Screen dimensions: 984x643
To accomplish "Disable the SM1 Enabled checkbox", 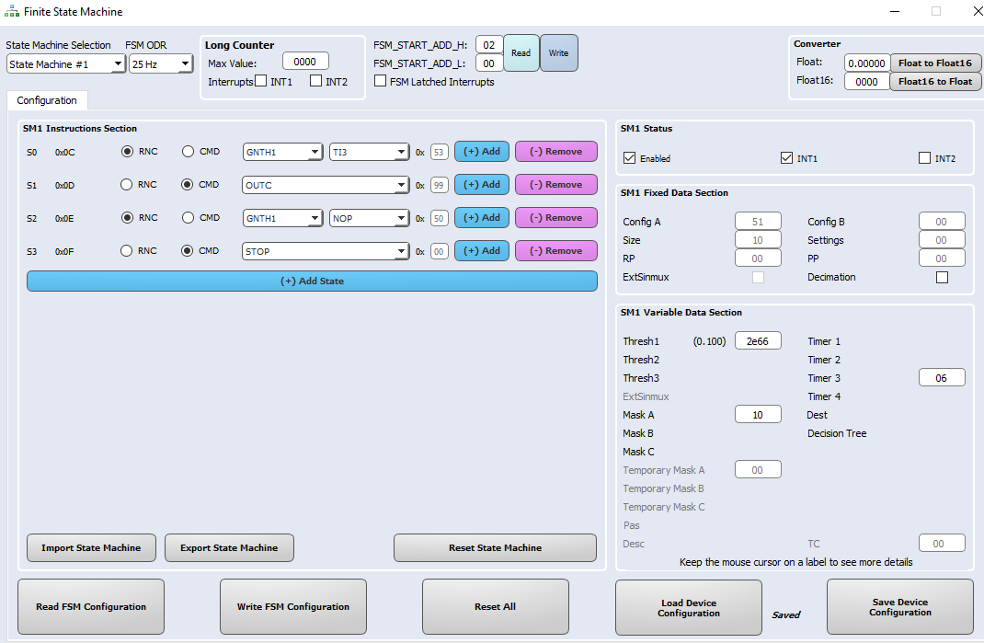I will point(629,157).
